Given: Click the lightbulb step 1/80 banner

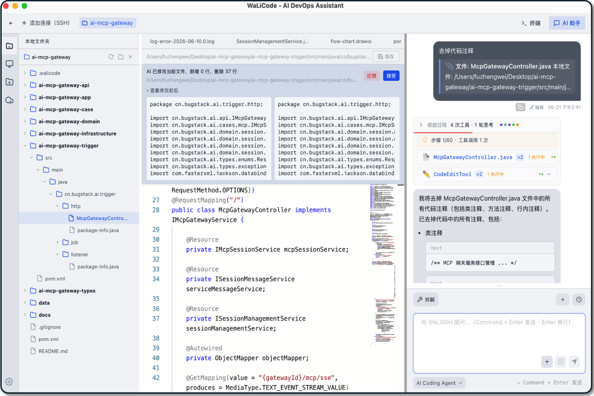Looking at the screenshot, I should click(487, 140).
